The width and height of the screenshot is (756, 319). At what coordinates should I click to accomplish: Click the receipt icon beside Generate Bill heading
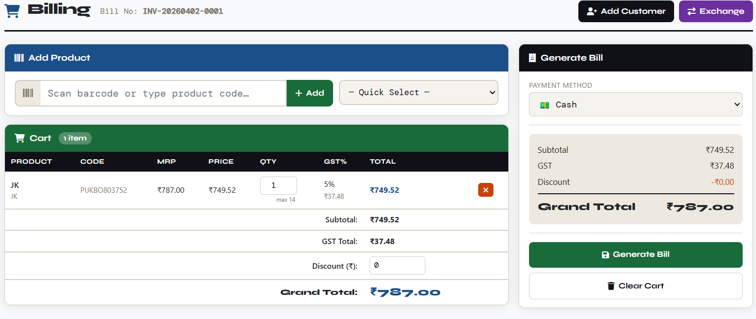532,57
